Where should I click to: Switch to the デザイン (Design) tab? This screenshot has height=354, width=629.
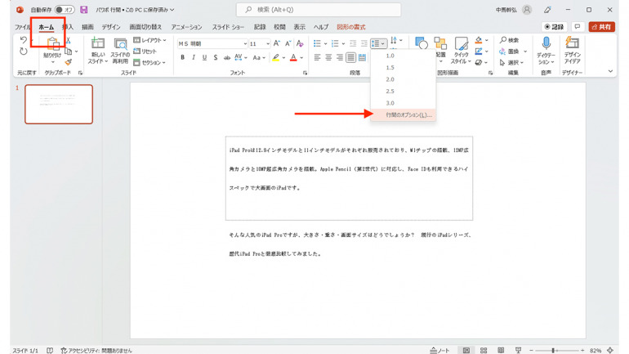tap(111, 27)
